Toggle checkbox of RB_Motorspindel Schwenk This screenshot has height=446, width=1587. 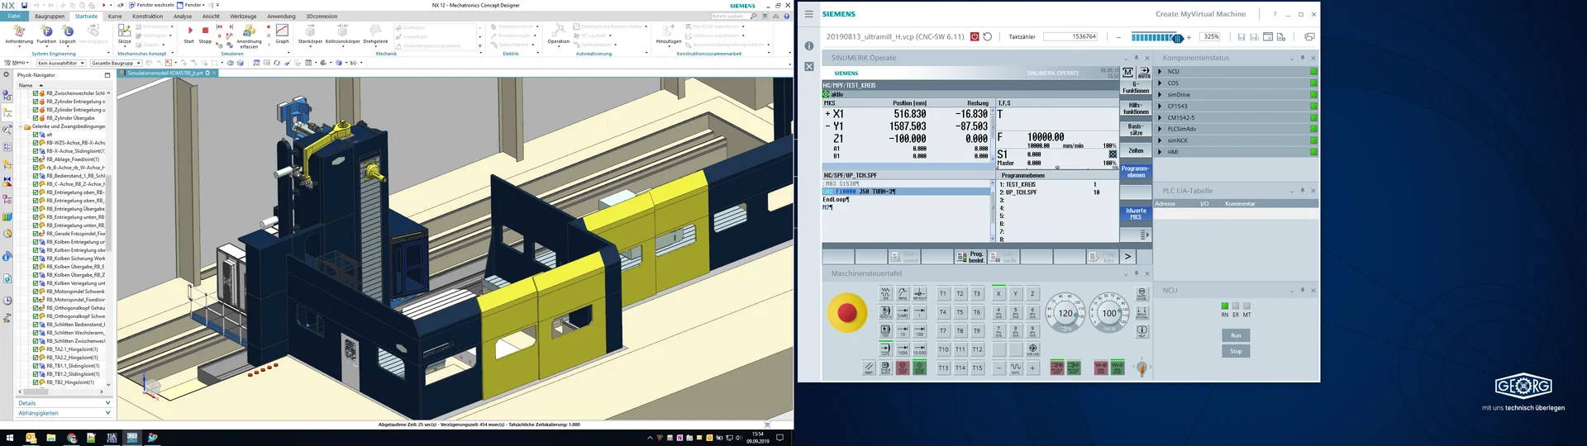36,292
